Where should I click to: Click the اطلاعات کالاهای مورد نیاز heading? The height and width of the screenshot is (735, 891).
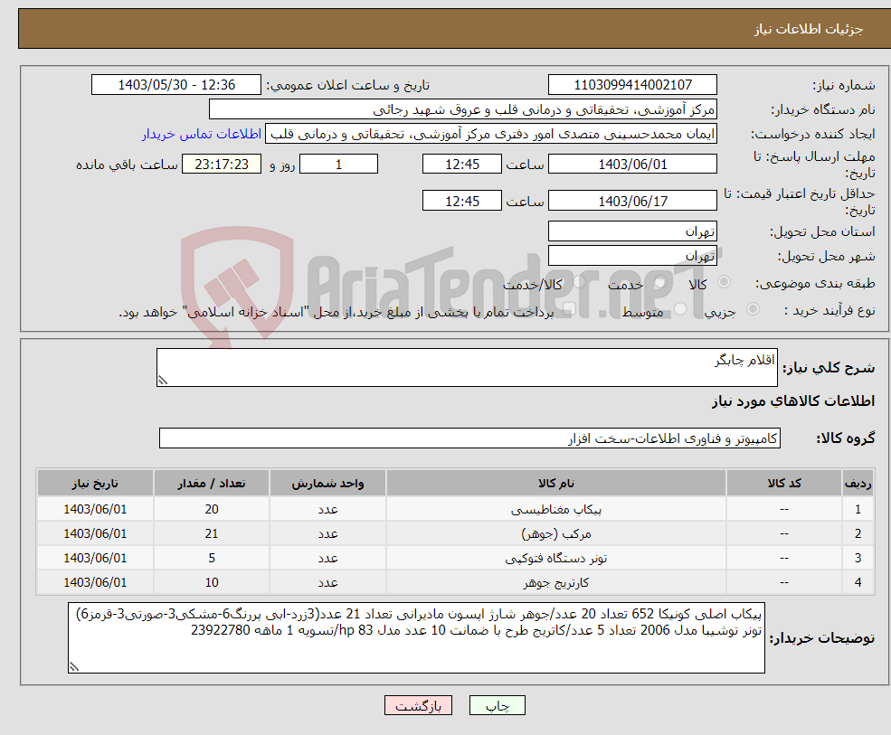(x=793, y=401)
